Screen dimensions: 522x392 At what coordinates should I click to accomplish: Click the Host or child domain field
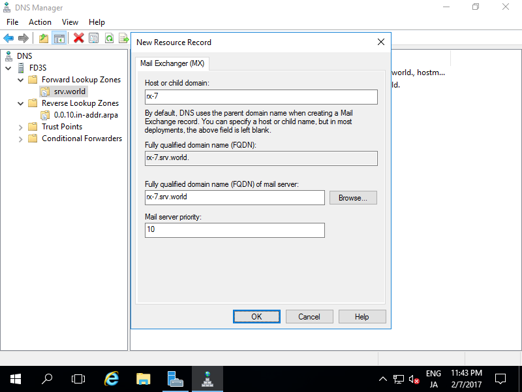pos(261,97)
